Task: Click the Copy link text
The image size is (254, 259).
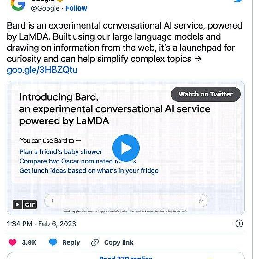Action: click(119, 242)
